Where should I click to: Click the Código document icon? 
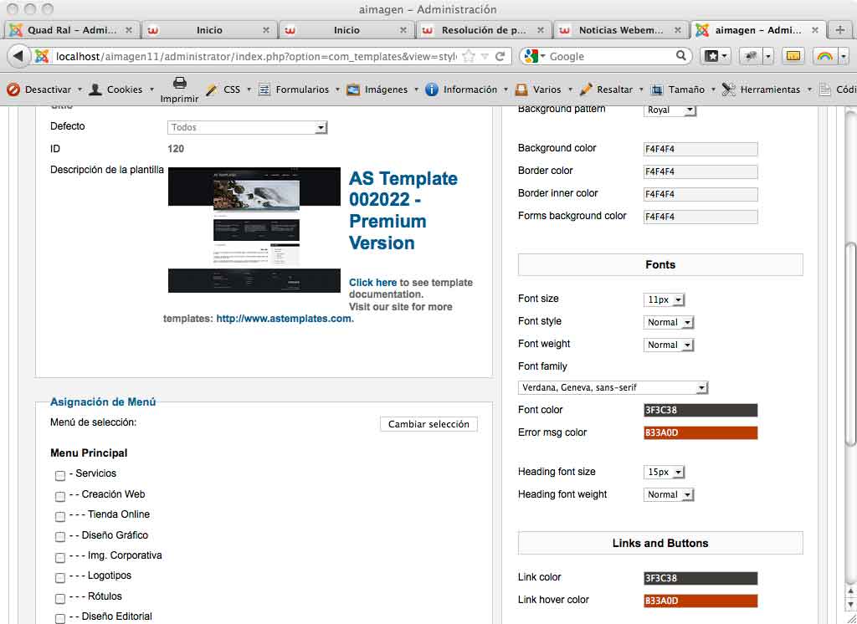point(824,90)
